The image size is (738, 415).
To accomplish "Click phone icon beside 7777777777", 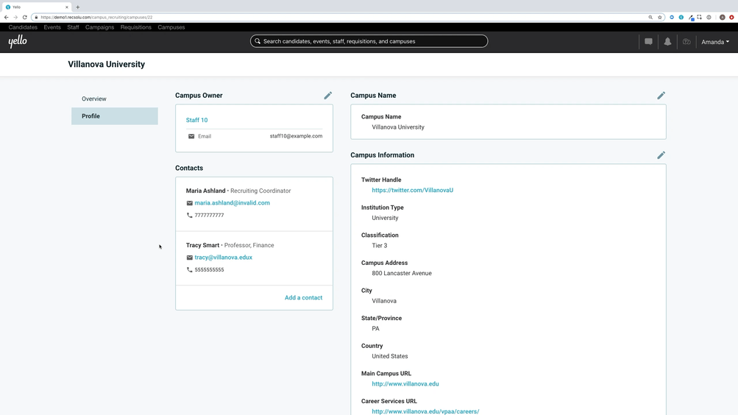I will tap(190, 216).
